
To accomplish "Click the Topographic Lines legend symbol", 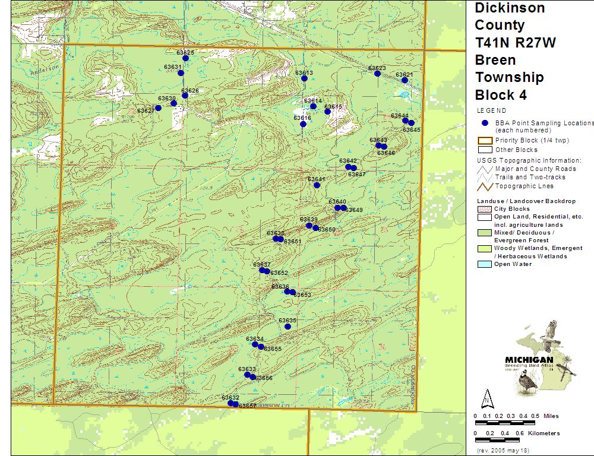I will point(485,186).
